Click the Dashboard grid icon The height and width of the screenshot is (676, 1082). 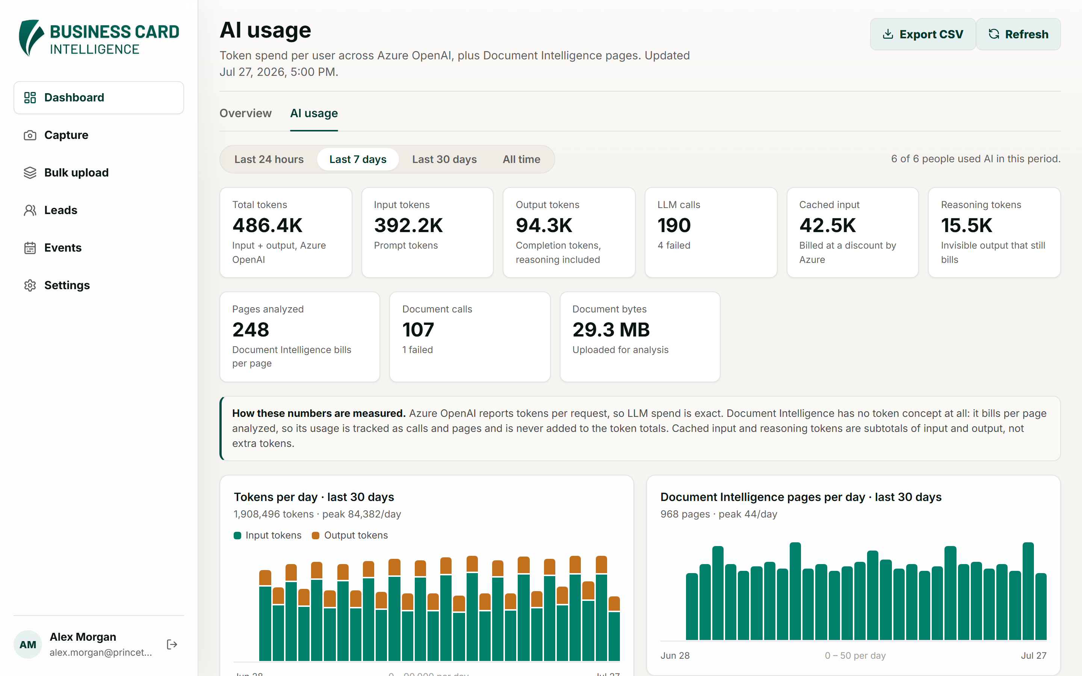click(x=30, y=98)
